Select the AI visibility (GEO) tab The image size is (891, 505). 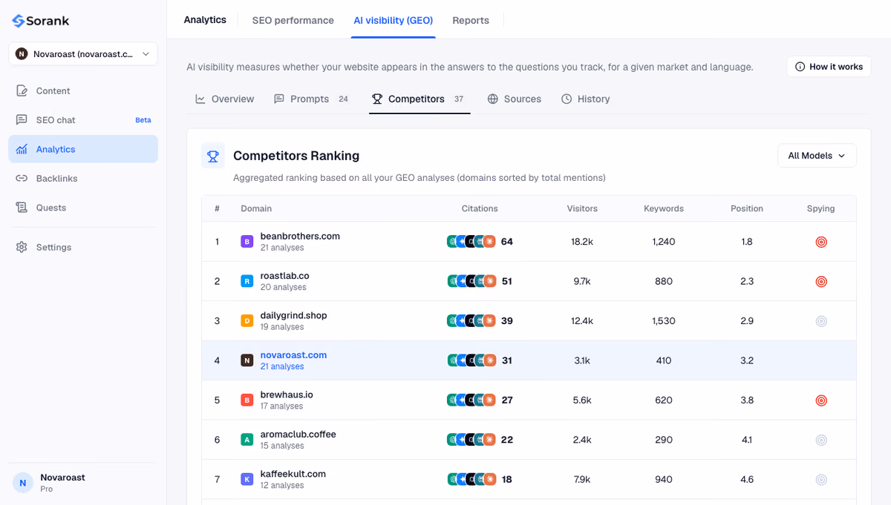tap(394, 20)
